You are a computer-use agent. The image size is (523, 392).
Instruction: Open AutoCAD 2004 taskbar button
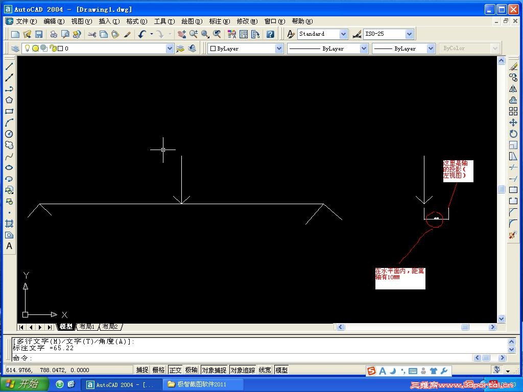pyautogui.click(x=121, y=385)
